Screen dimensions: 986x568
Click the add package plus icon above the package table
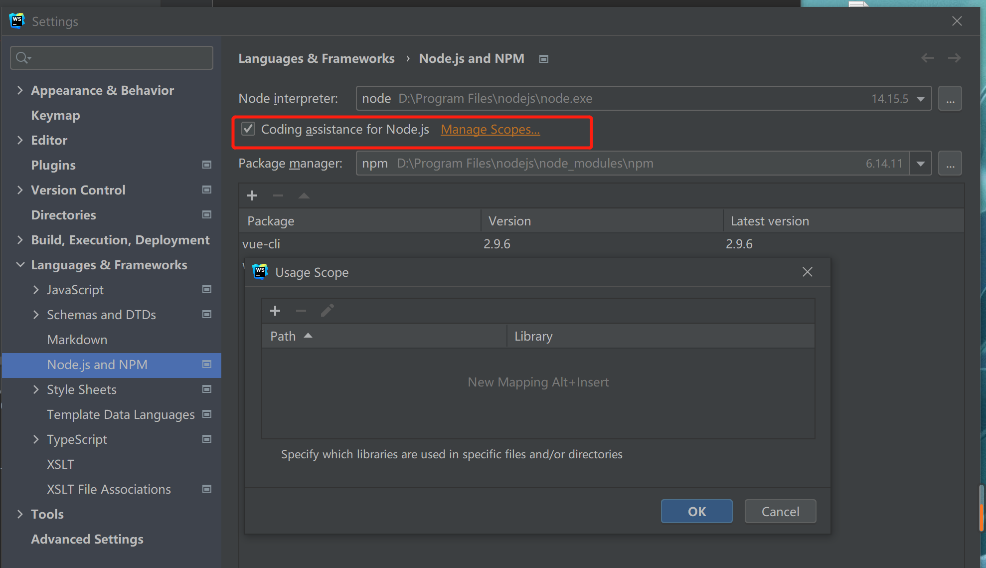(x=252, y=195)
